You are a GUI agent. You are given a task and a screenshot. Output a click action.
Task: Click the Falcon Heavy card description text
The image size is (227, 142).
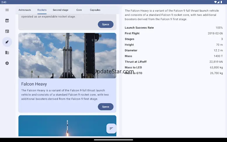coord(65,95)
